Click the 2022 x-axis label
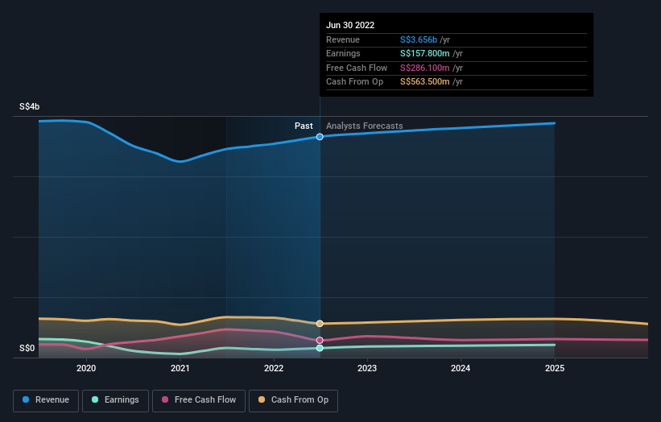661x422 pixels. pyautogui.click(x=274, y=368)
